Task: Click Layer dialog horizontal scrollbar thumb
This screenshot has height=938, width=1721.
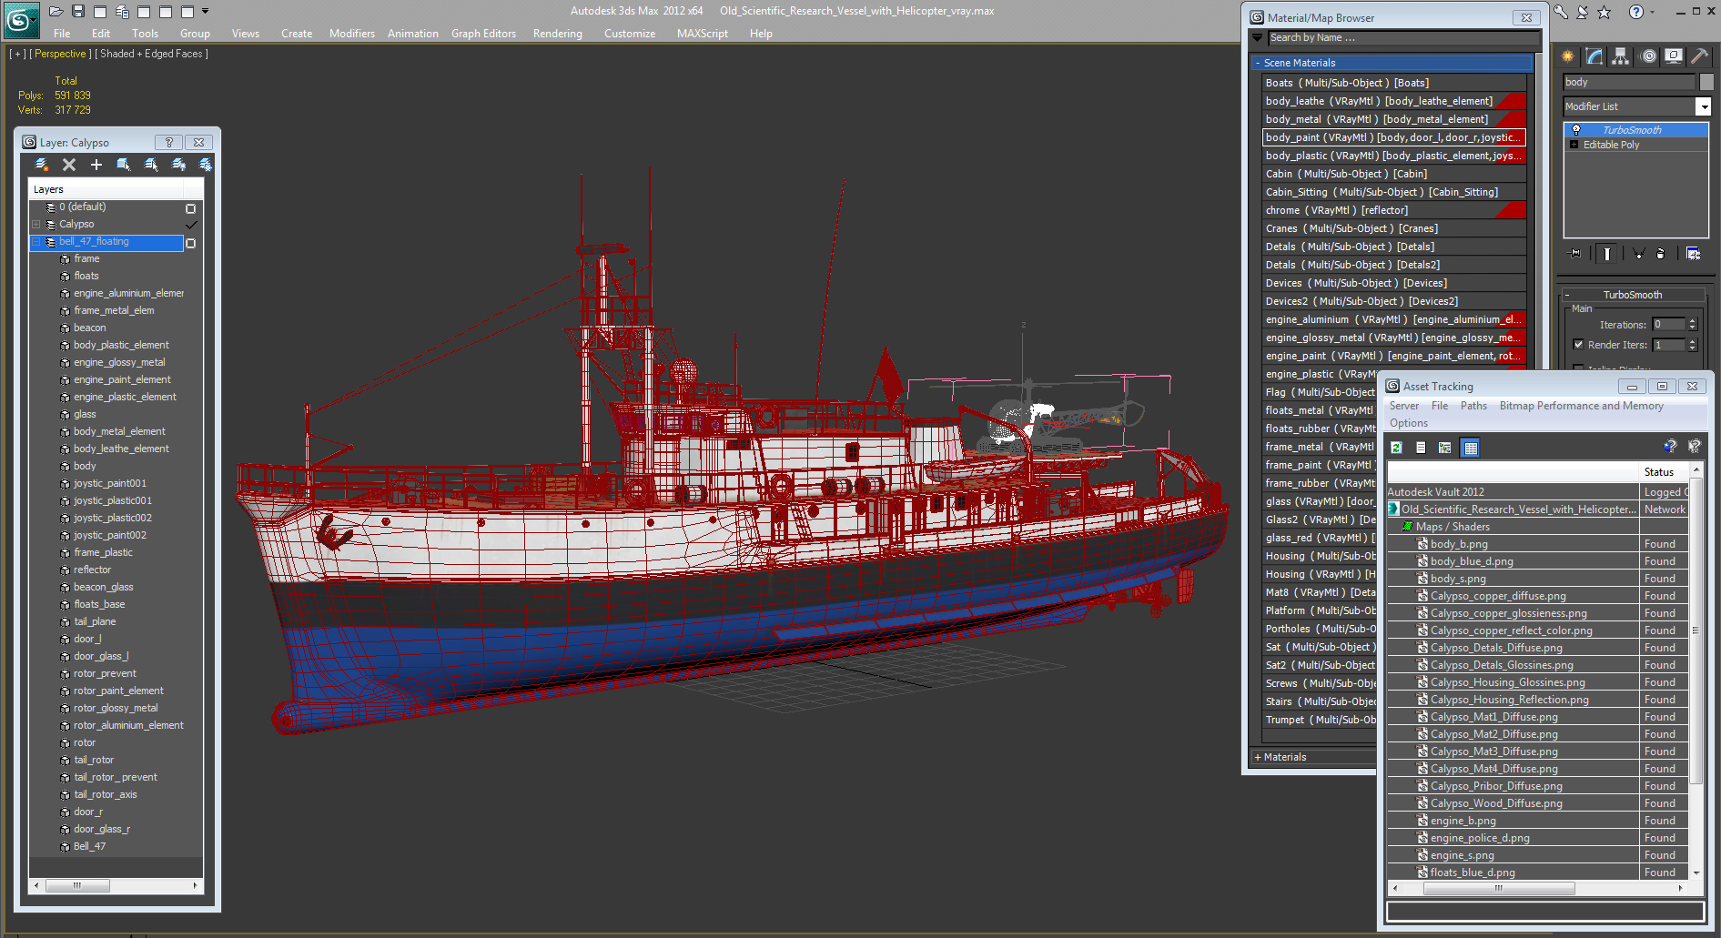Action: pyautogui.click(x=77, y=885)
